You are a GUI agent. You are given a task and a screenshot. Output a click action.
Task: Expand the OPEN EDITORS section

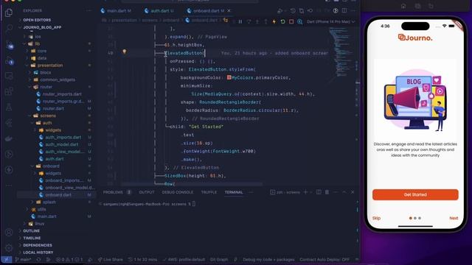[x=37, y=20]
